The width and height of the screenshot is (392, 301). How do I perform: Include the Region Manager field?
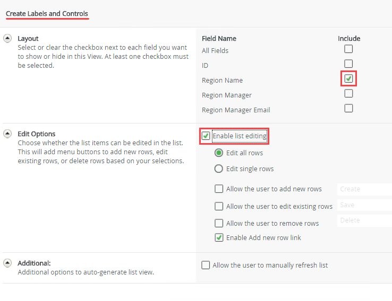tap(348, 94)
